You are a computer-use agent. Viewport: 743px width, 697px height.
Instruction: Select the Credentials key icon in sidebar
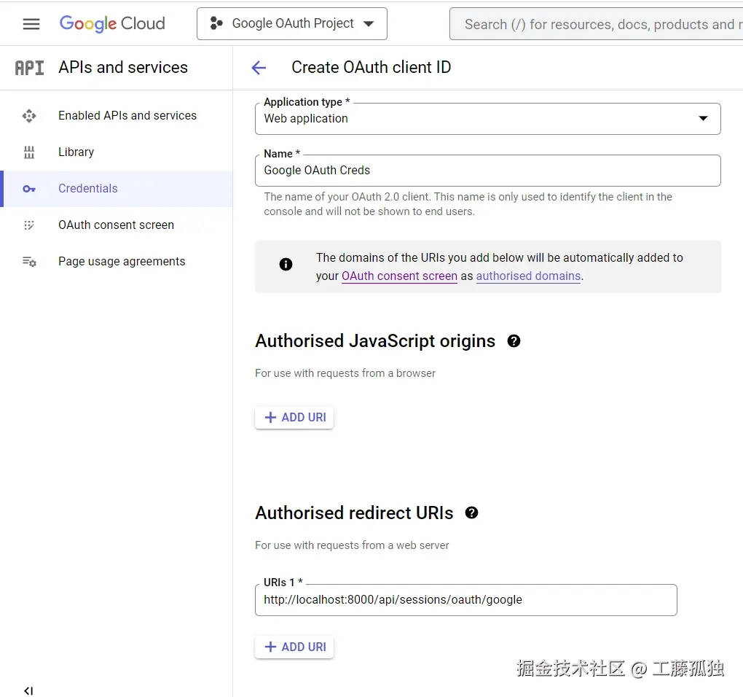[28, 189]
